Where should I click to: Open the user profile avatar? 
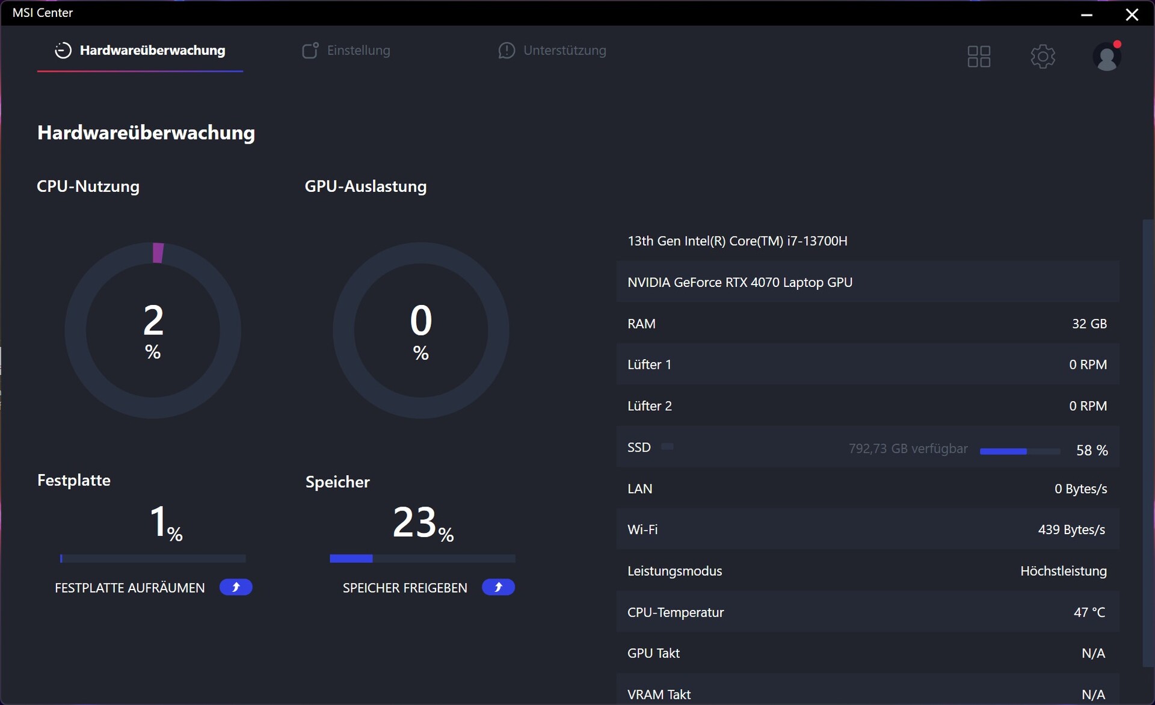pyautogui.click(x=1107, y=57)
